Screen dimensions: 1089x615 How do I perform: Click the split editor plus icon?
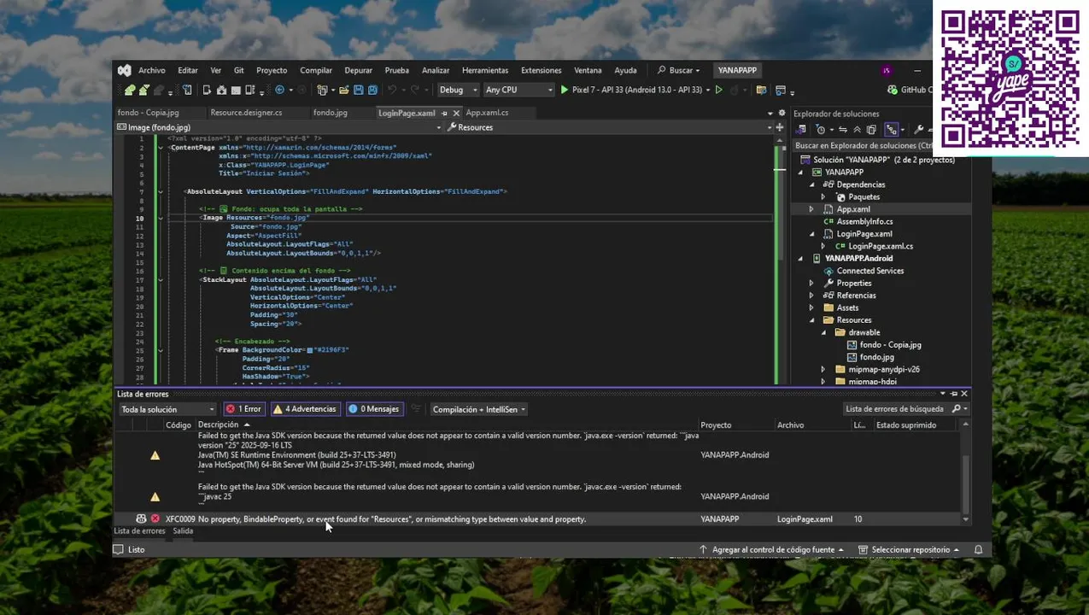pyautogui.click(x=779, y=127)
